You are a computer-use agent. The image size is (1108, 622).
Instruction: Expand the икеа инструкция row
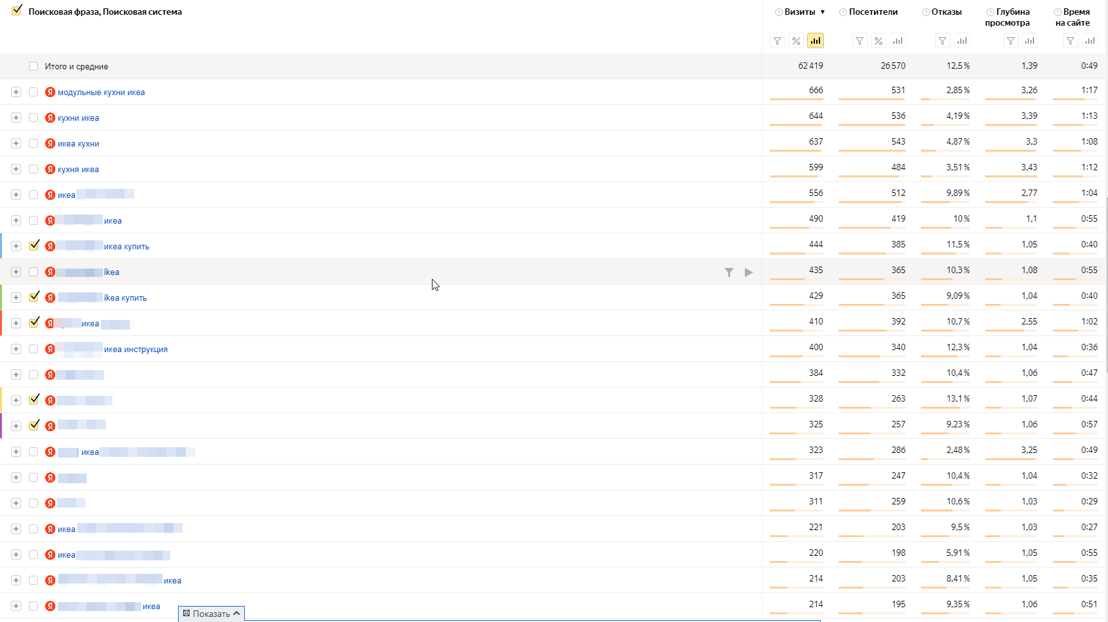16,349
